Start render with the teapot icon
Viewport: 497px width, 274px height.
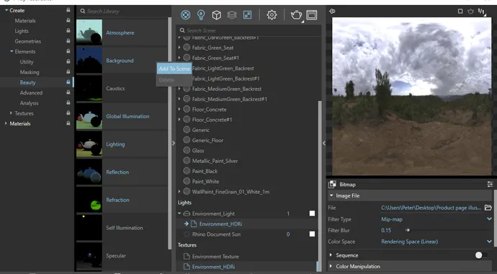pyautogui.click(x=296, y=15)
